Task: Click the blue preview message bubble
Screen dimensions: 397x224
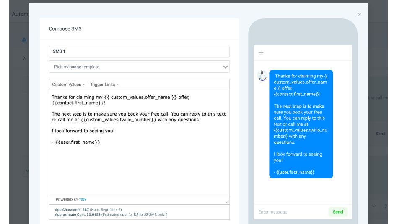Action: 301,124
